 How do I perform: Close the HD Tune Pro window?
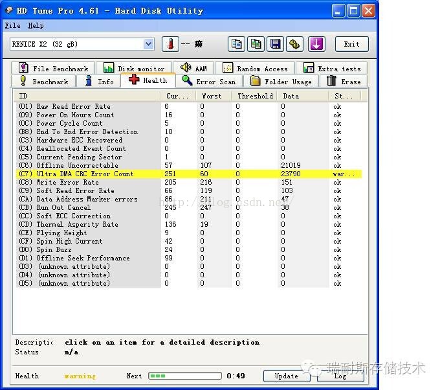[x=368, y=11]
